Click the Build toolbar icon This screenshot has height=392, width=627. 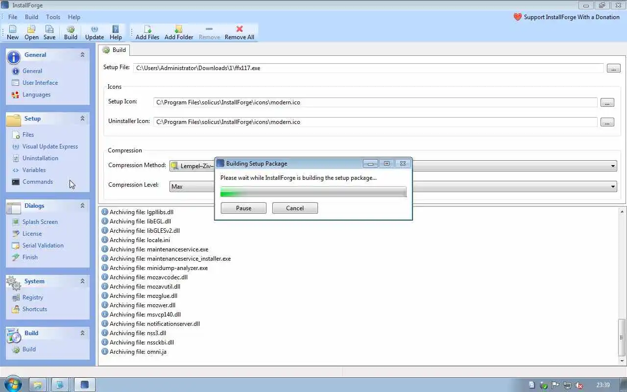[71, 32]
